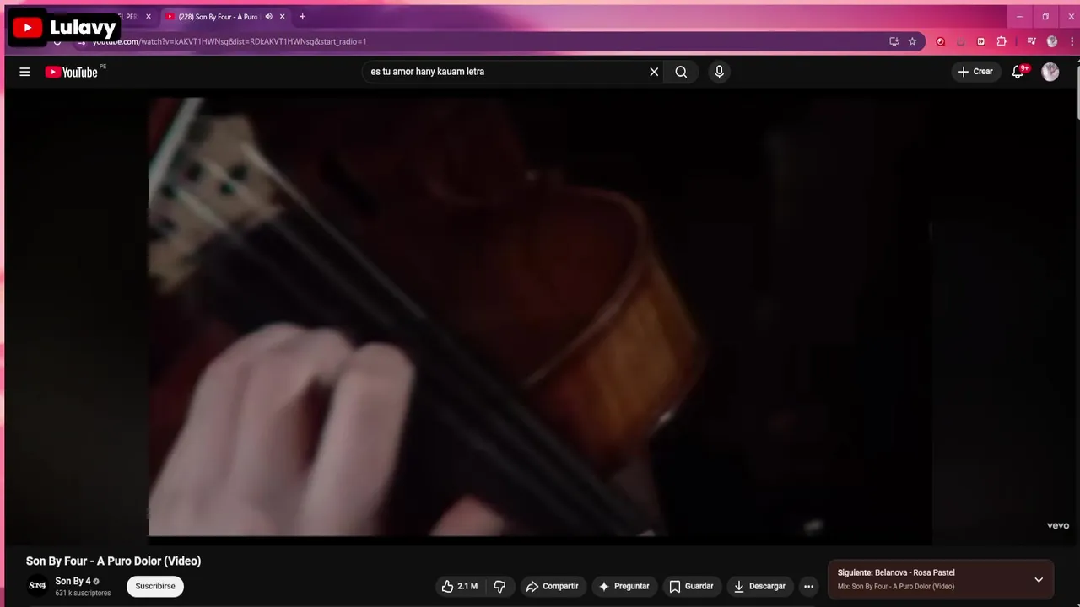Click the magnifier search button
The height and width of the screenshot is (607, 1080).
click(x=681, y=72)
